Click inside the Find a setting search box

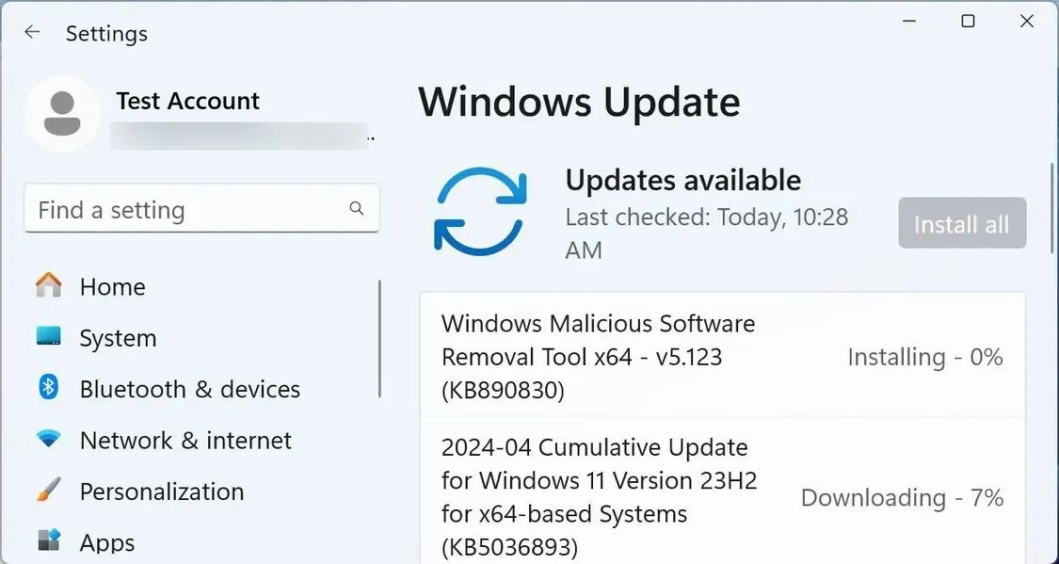(x=169, y=208)
